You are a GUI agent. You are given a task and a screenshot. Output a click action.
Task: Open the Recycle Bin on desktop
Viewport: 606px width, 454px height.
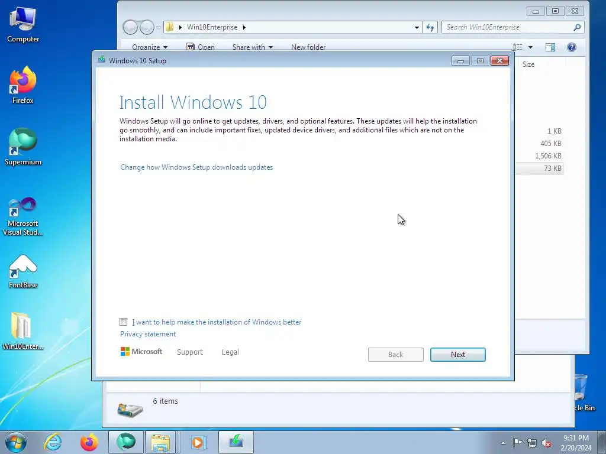(x=584, y=392)
